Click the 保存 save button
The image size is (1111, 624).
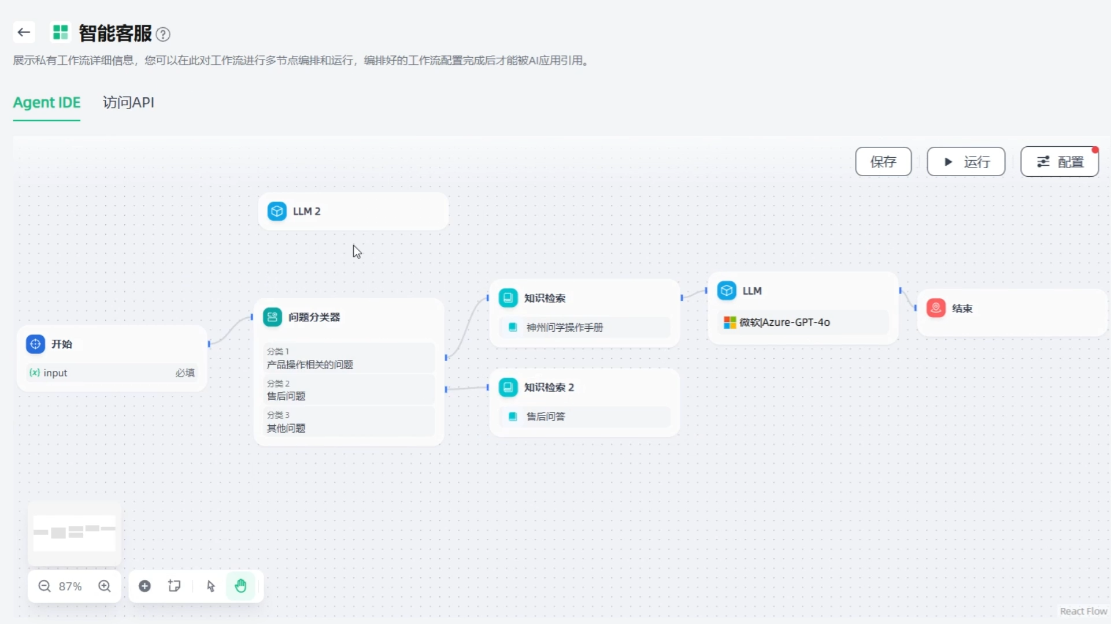click(883, 162)
